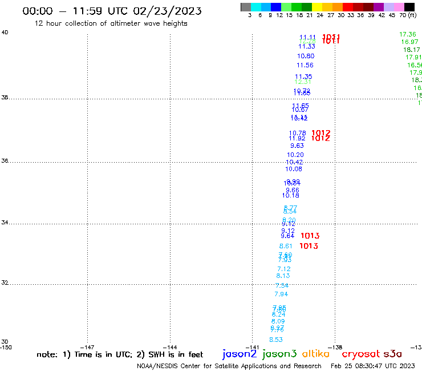The width and height of the screenshot is (422, 371).
Task: Click the note about UTC time and SWH feet
Action: click(x=120, y=354)
